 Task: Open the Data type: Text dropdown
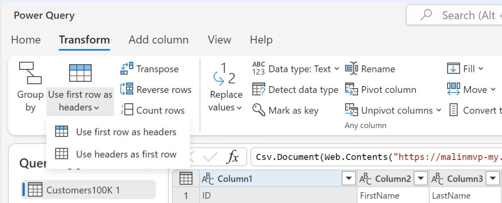click(336, 69)
